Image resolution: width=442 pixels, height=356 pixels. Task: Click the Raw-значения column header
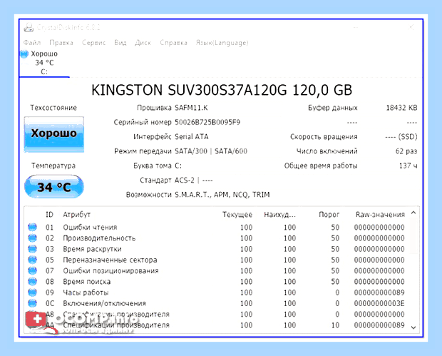click(380, 215)
